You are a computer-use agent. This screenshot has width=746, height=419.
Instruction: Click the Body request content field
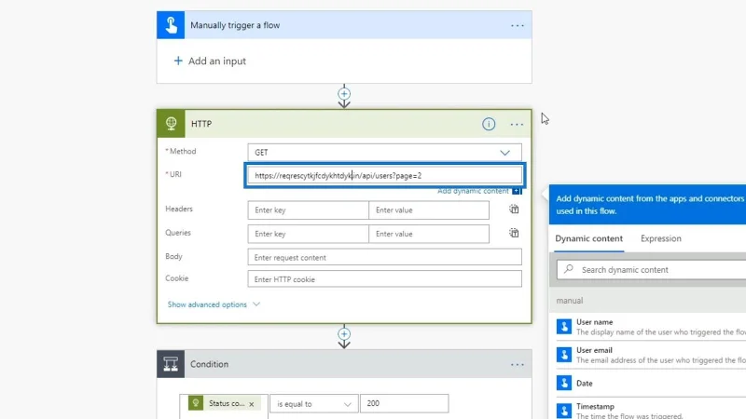click(x=384, y=257)
